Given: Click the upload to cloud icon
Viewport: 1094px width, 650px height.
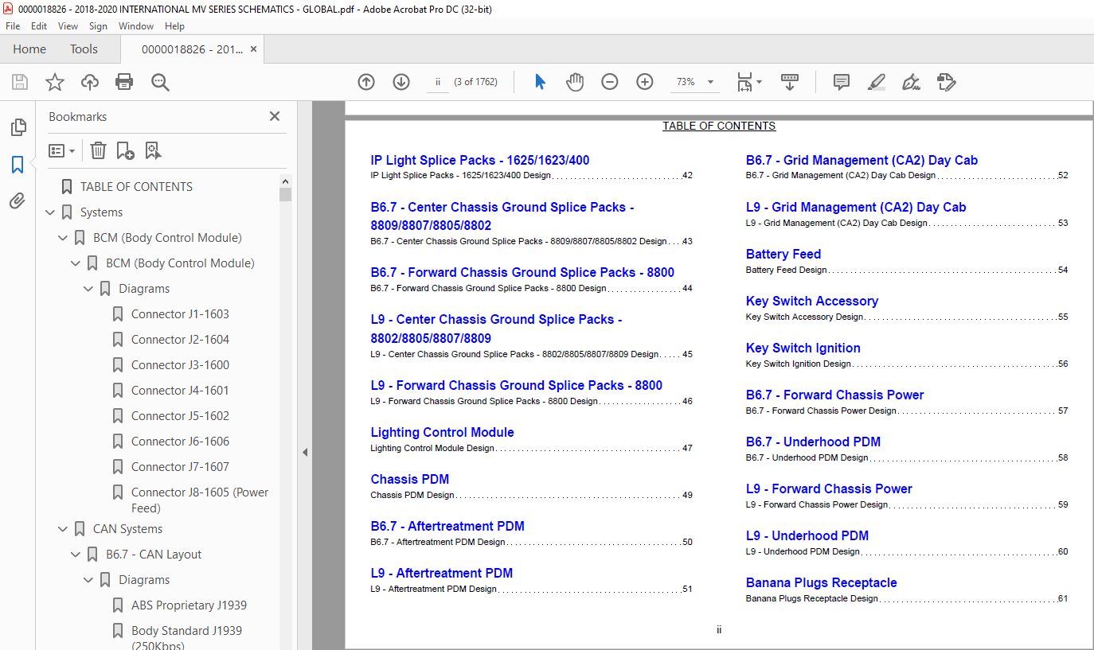Looking at the screenshot, I should tap(90, 82).
